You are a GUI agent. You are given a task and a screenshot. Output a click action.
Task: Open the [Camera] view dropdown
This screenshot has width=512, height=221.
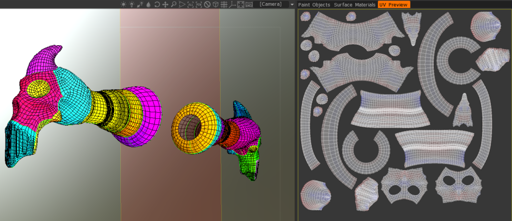[x=270, y=4]
